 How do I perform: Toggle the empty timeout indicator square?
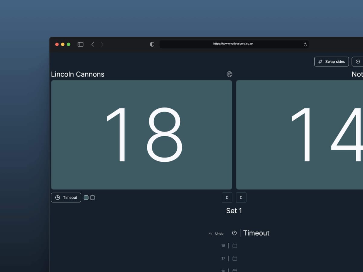pos(92,197)
